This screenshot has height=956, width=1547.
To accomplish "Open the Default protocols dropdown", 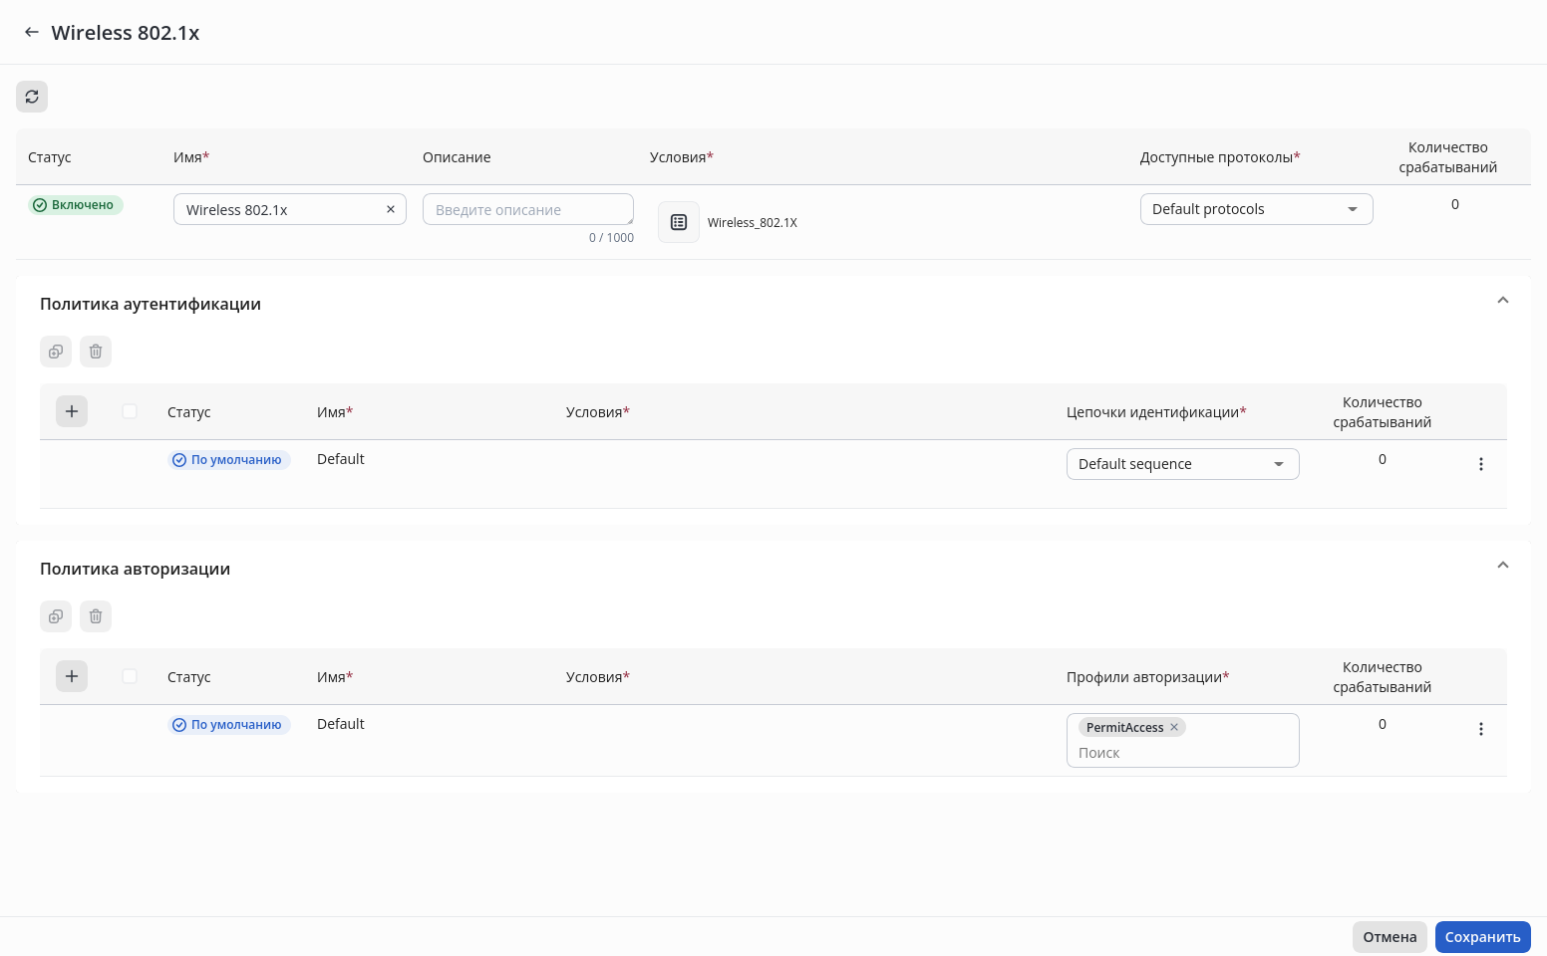I will point(1256,209).
